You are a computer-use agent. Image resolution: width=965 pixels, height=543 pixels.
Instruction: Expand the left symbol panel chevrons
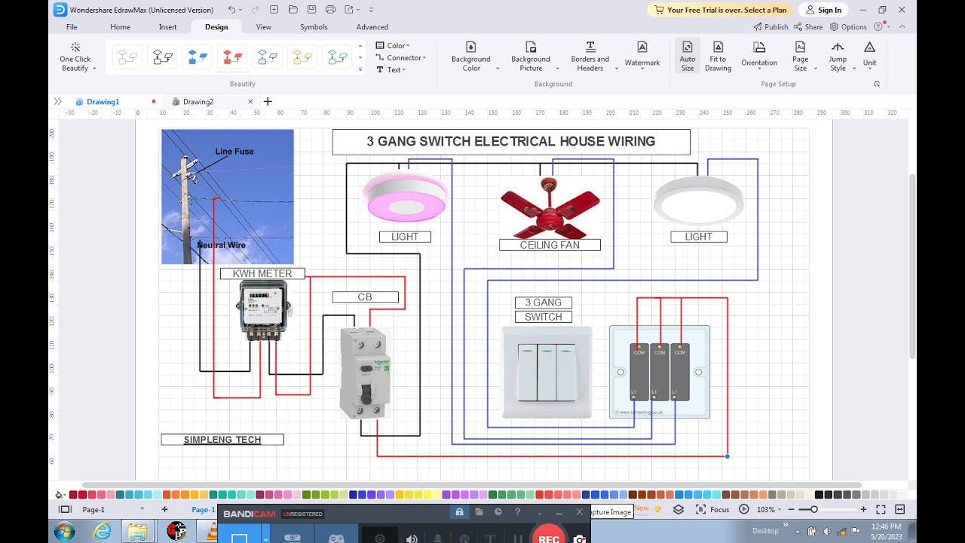(x=58, y=101)
